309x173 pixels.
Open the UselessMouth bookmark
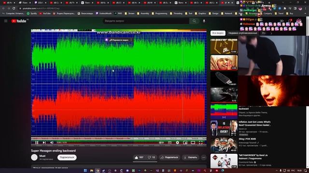click(104, 13)
